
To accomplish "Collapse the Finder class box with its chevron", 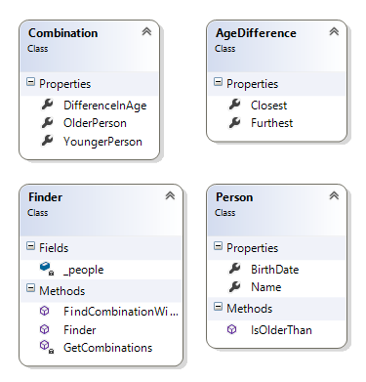I will pos(170,195).
